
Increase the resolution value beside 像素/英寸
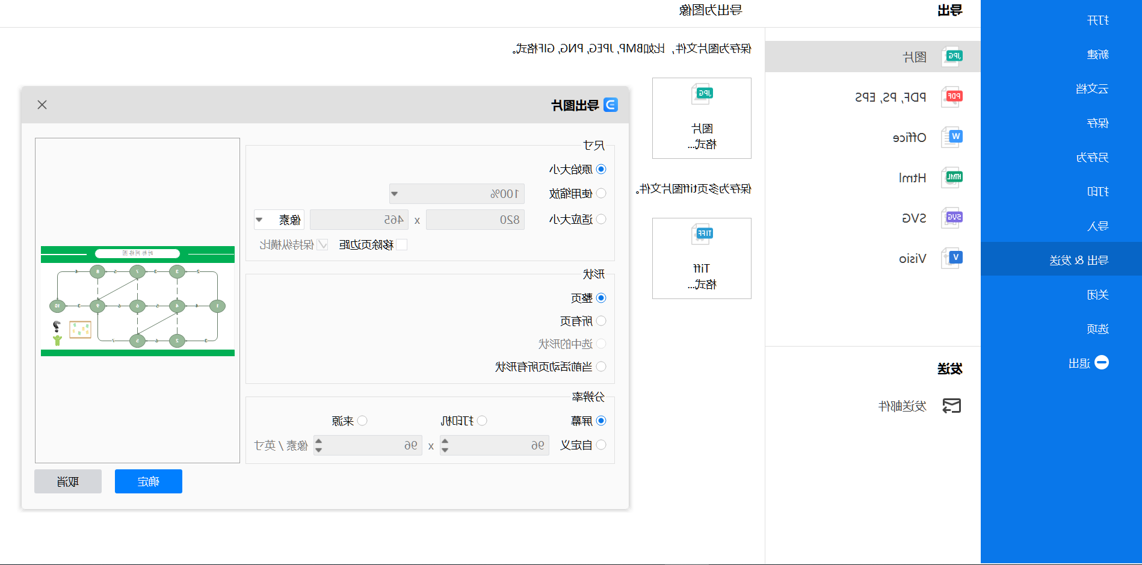[319, 441]
